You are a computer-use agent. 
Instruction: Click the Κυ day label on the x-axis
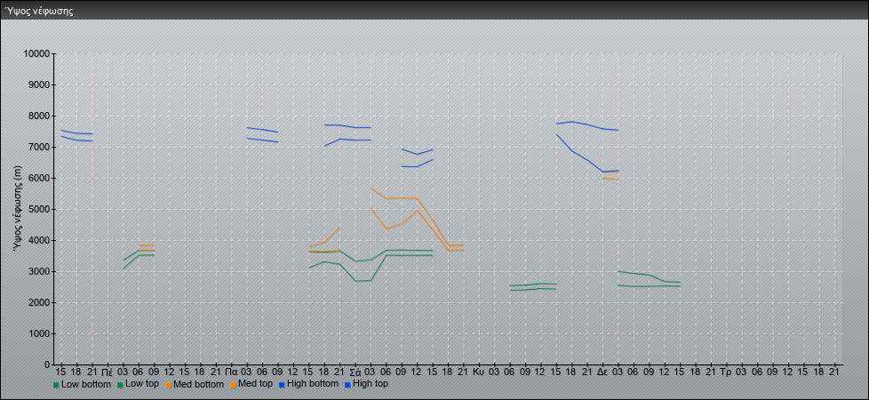click(480, 372)
